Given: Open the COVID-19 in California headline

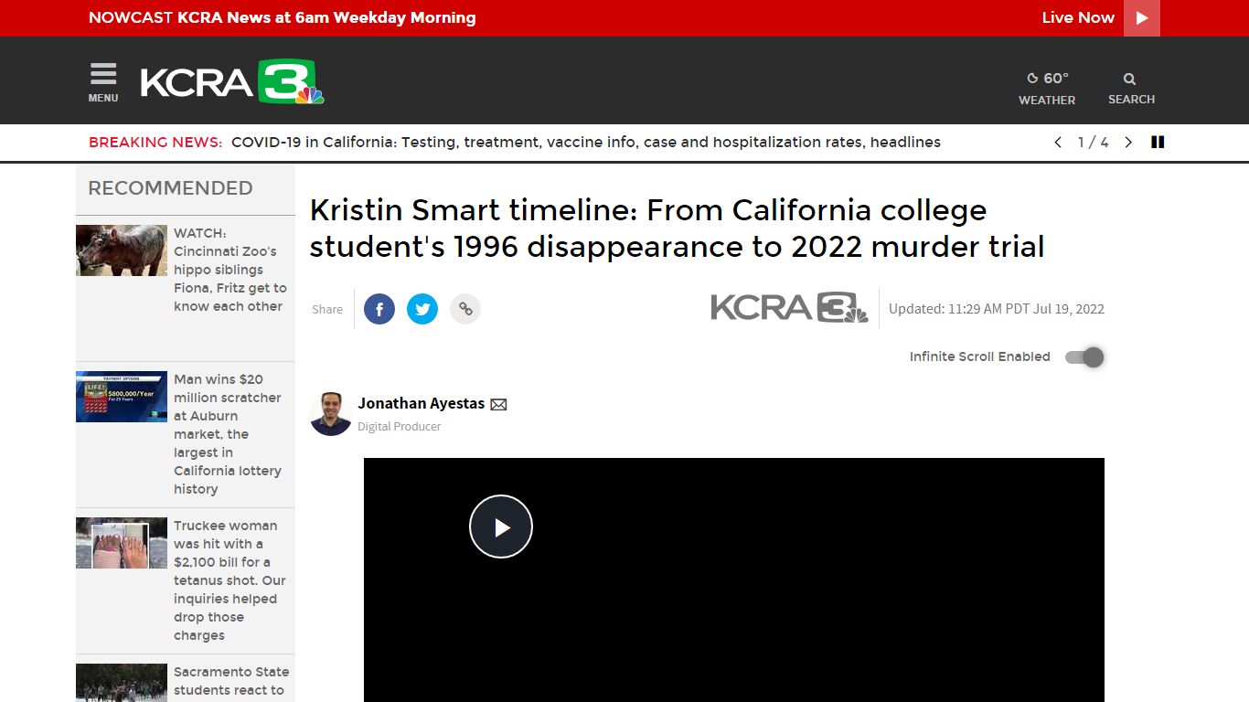Looking at the screenshot, I should (x=586, y=143).
